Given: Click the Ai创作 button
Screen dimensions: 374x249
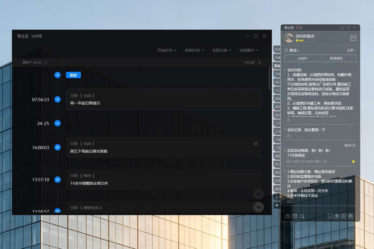Looking at the screenshot, I should (303, 58).
